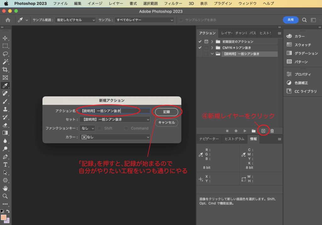
Task: Toggle the Shift checkbox in dialog
Action: pos(100,128)
